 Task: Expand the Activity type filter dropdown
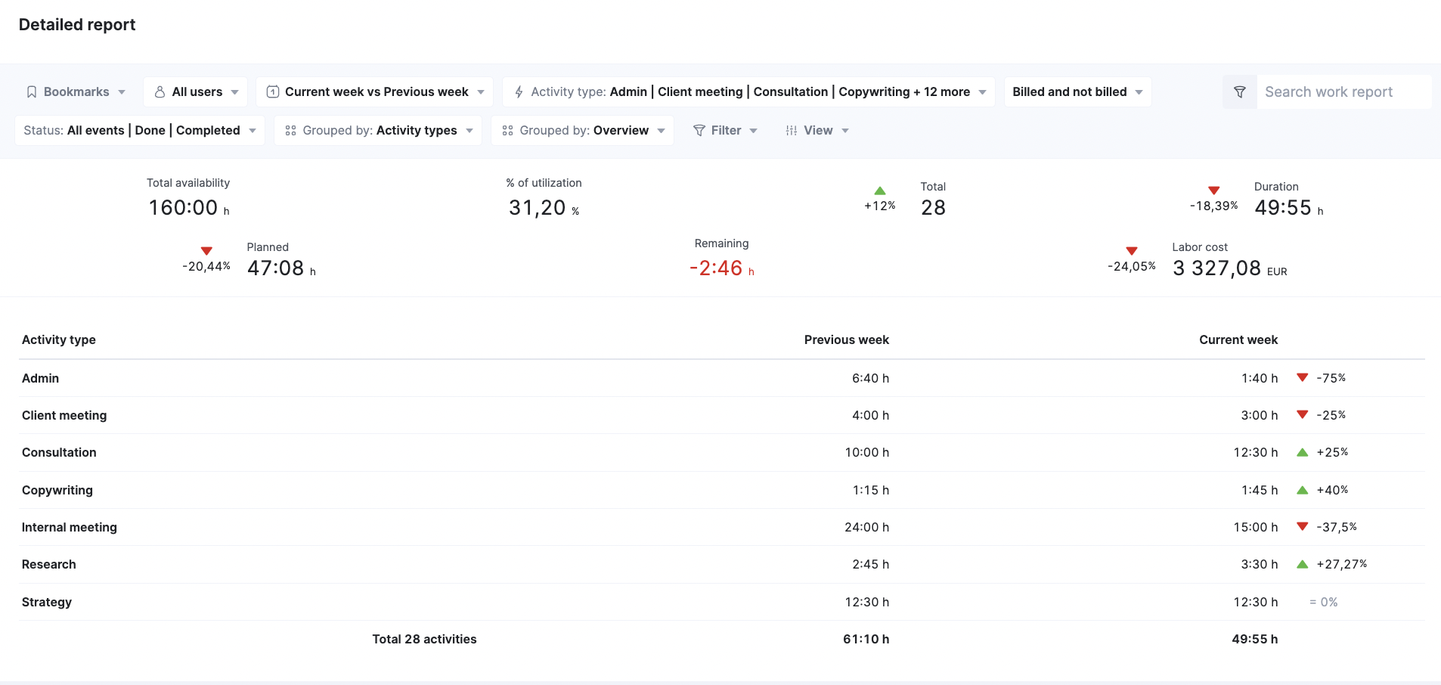pyautogui.click(x=749, y=92)
